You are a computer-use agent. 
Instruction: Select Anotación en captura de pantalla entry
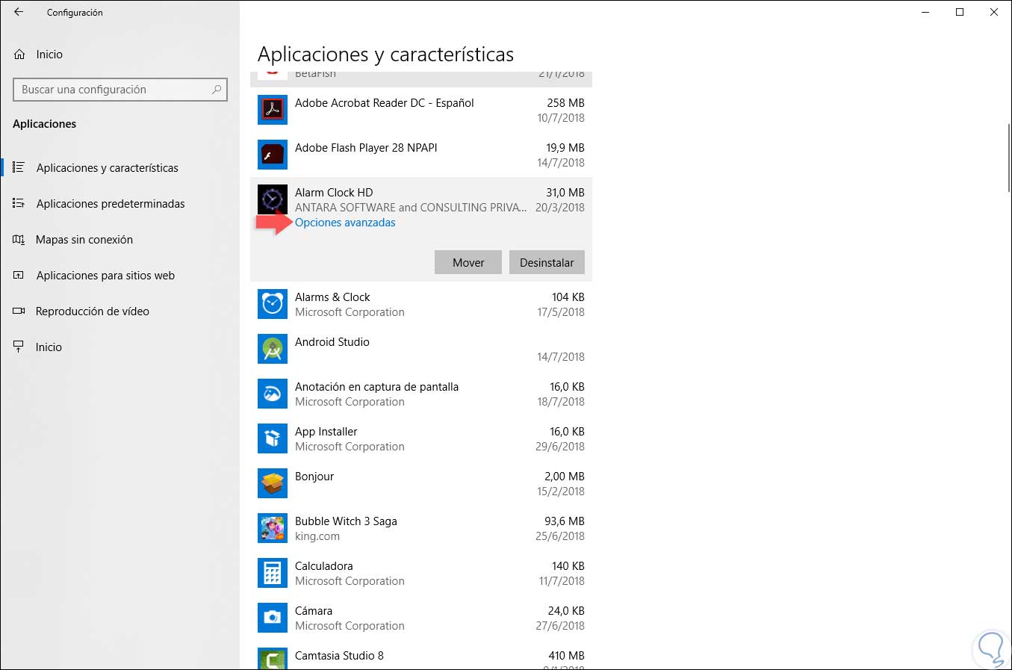coord(421,394)
